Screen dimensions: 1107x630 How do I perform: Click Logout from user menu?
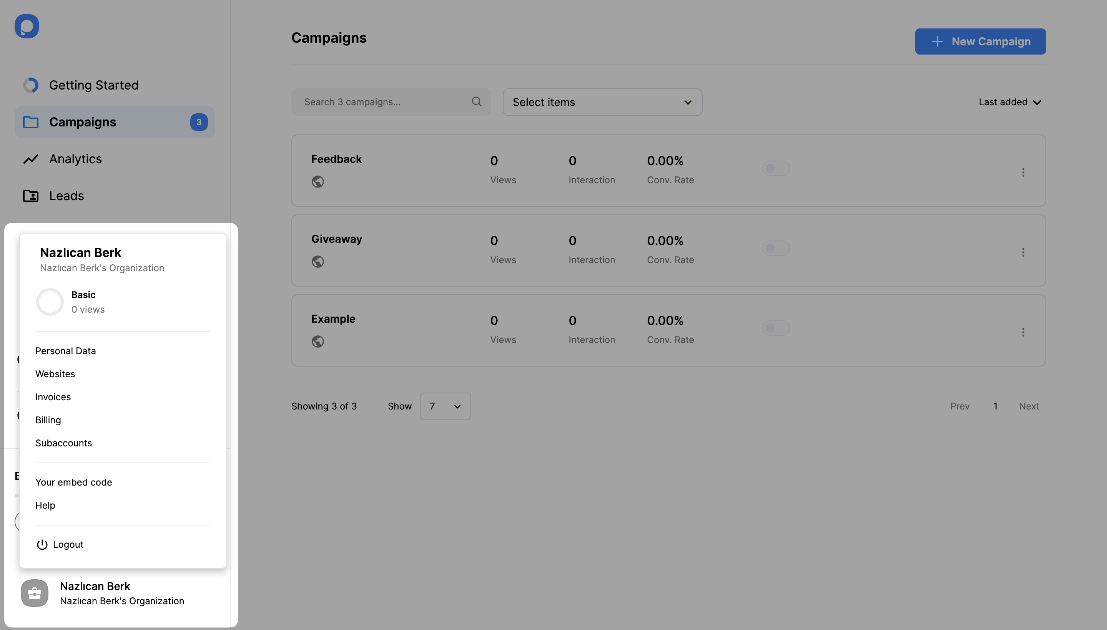click(68, 544)
